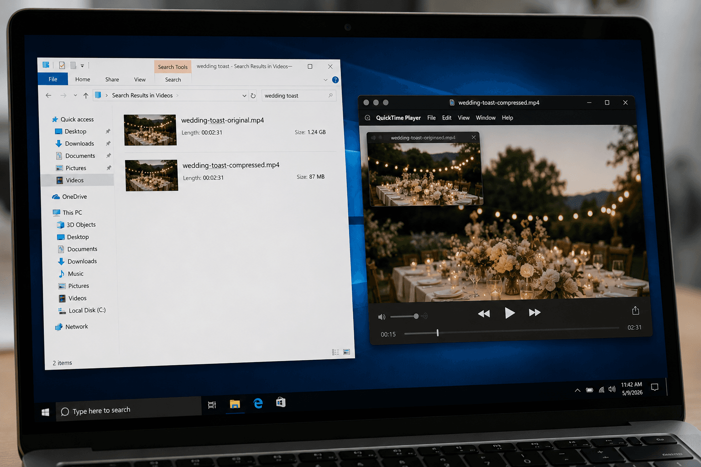The image size is (701, 467).
Task: Open File Explorer taskbar icon
Action: (235, 404)
